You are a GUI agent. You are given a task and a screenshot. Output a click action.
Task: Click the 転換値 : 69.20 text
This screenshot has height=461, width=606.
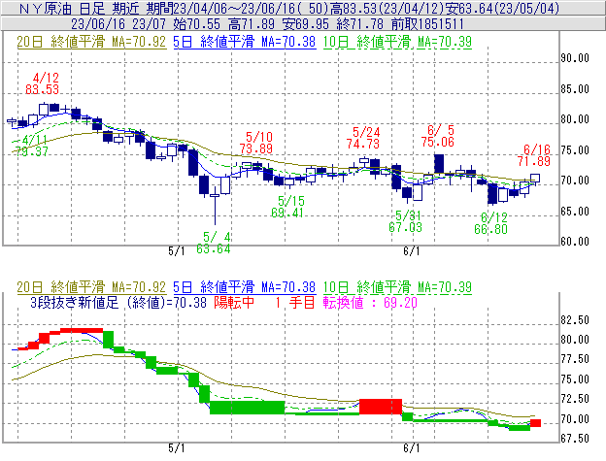coord(370,302)
